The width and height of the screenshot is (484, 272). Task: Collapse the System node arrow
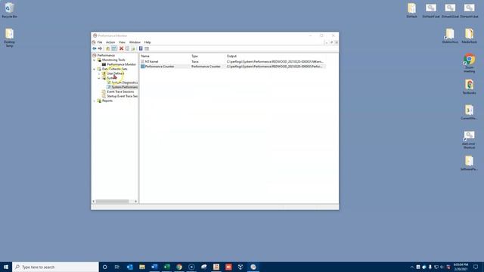tap(99, 79)
